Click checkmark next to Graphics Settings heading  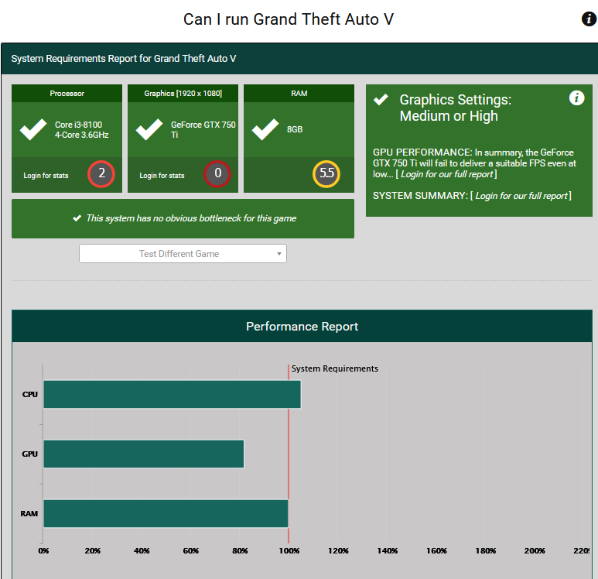381,99
